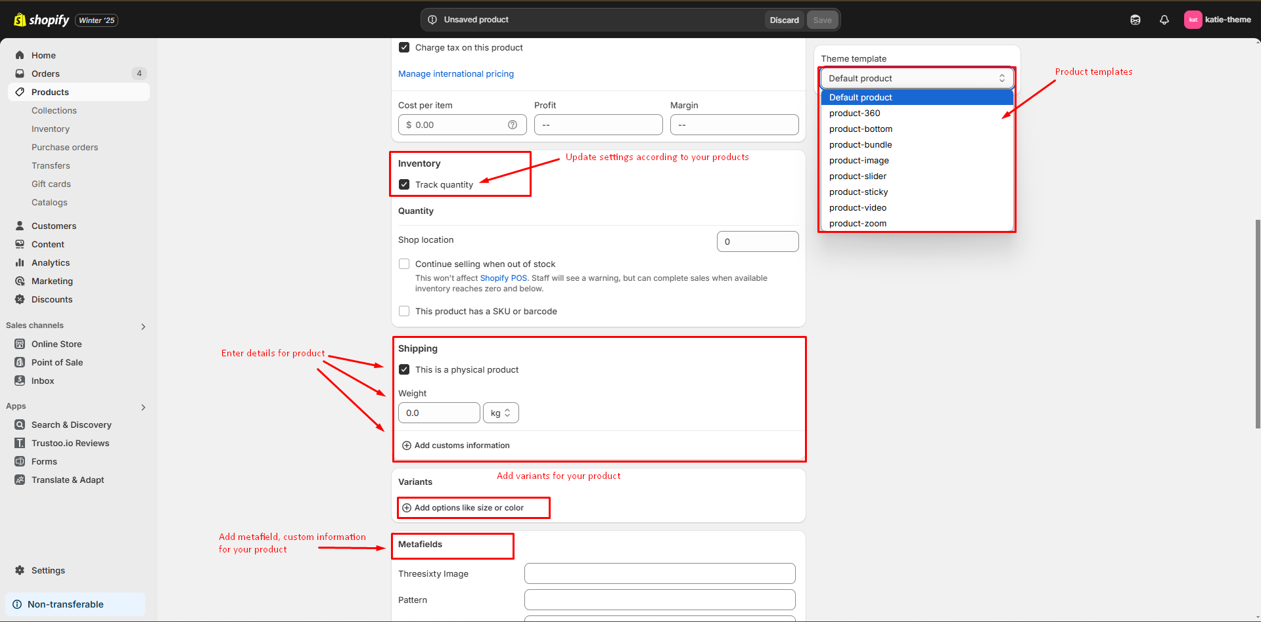Screen dimensions: 1261x622
Task: Click the notifications bell icon
Action: [1164, 20]
